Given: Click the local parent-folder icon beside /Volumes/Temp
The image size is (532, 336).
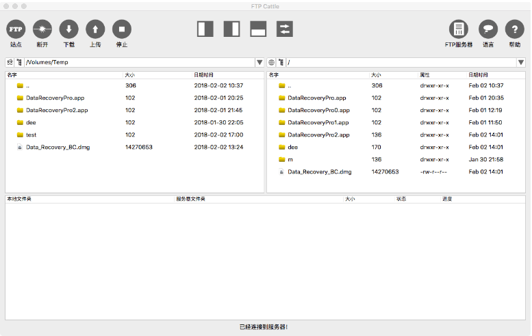Looking at the screenshot, I should click(x=19, y=62).
